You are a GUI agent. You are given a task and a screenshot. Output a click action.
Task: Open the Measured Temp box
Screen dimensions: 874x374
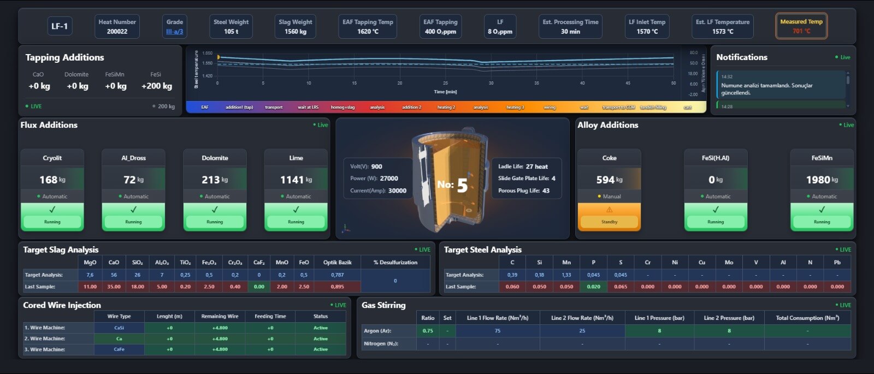click(801, 26)
